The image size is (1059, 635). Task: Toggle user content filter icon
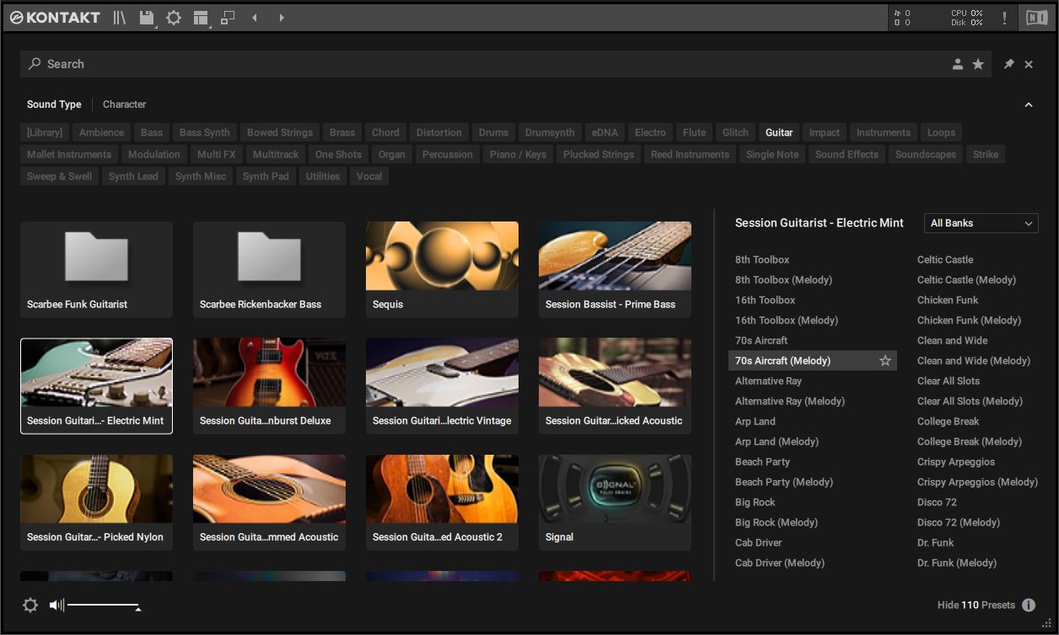click(958, 64)
